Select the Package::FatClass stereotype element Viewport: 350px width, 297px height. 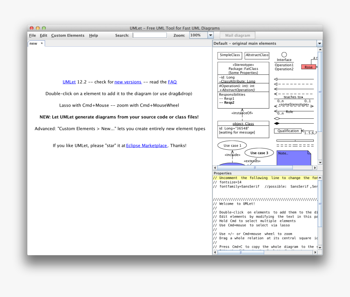(x=243, y=68)
